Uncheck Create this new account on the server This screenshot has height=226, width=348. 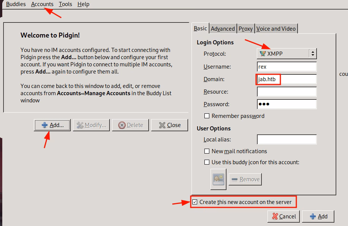195,202
